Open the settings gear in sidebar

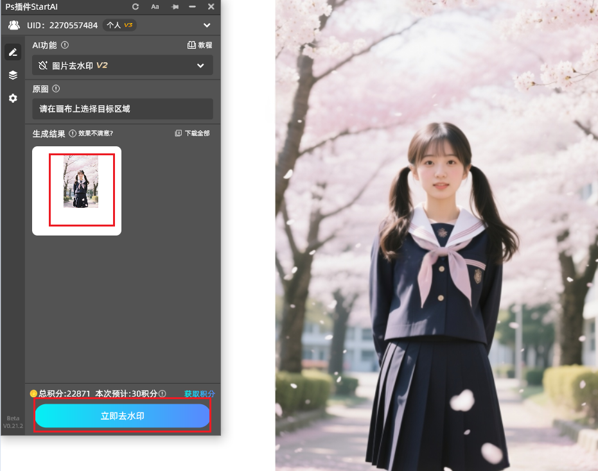pos(13,98)
